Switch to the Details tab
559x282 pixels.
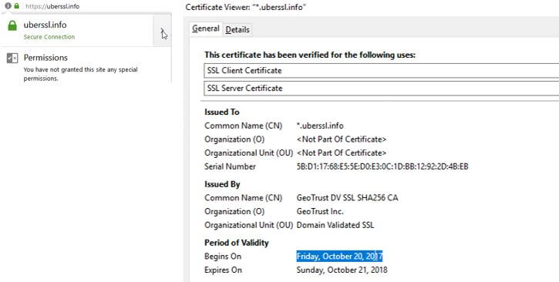coord(237,29)
